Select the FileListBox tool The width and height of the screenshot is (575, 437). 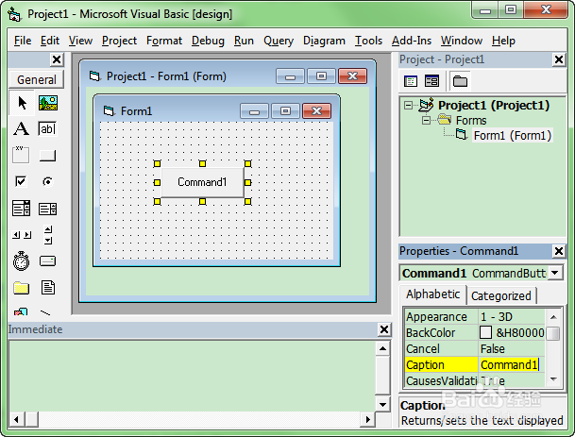[48, 288]
